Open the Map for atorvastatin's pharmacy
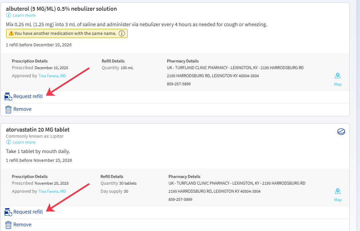360x231 pixels. tap(337, 199)
